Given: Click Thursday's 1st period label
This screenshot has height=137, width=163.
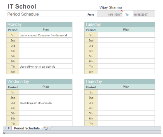Looking at the screenshot, I should tap(91, 92).
